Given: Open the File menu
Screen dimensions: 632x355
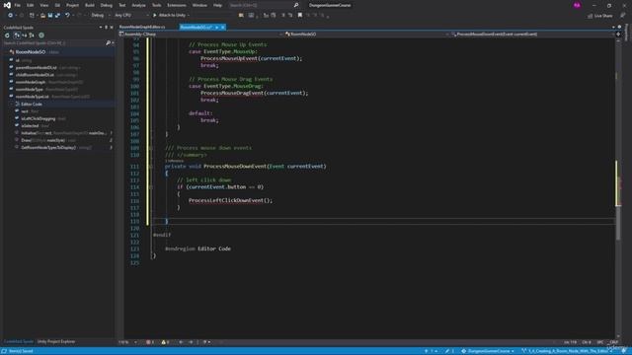Looking at the screenshot, I should 18,5.
